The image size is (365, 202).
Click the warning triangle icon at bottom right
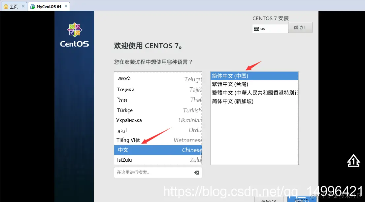pyautogui.click(x=353, y=161)
